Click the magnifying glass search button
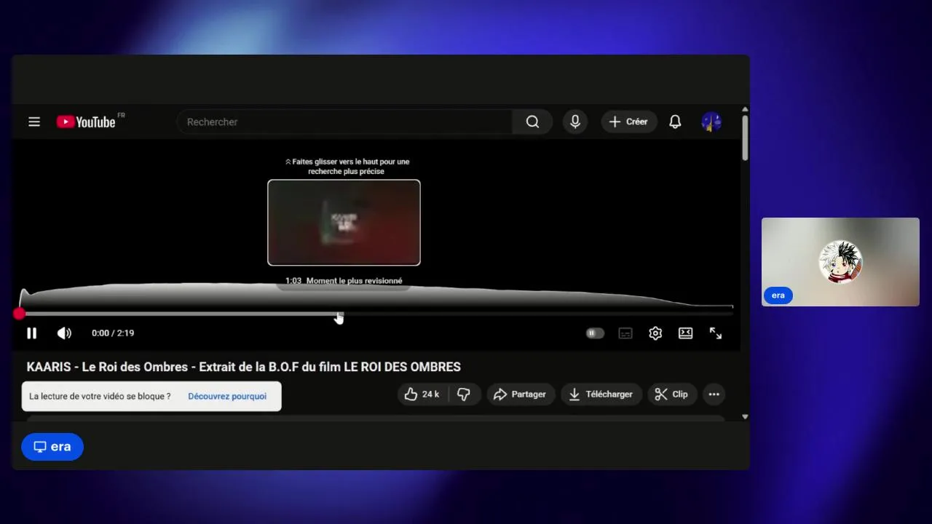Viewport: 932px width, 524px height. point(533,122)
